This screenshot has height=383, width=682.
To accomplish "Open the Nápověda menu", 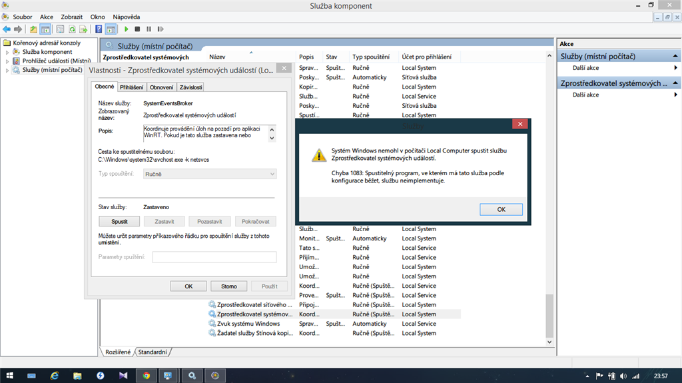I will click(x=126, y=17).
